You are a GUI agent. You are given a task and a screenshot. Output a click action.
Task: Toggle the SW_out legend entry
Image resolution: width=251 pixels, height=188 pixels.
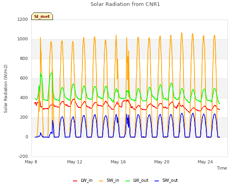pyautogui.click(x=166, y=180)
